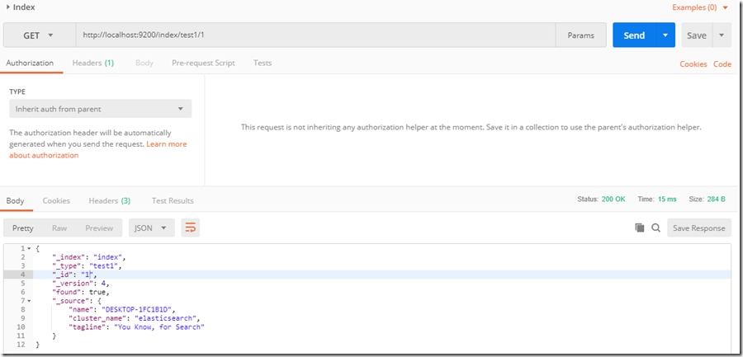
Task: Collapse the _source object on line 7
Action: (29, 301)
